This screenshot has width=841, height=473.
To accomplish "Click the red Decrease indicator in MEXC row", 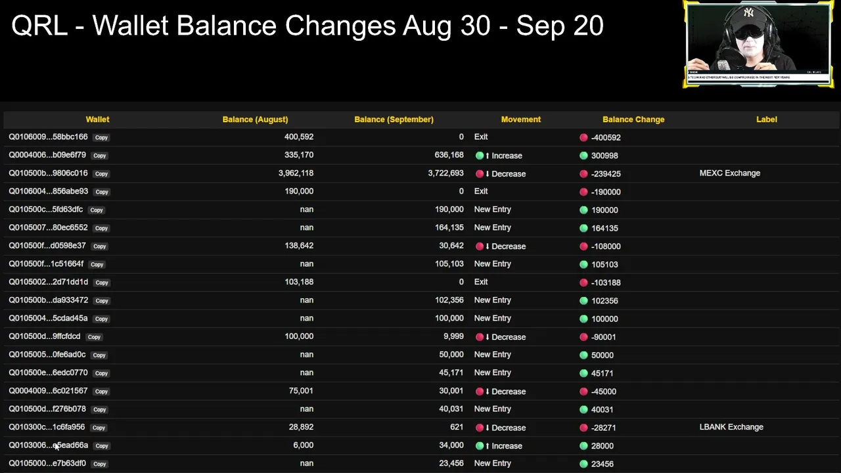I will [480, 173].
